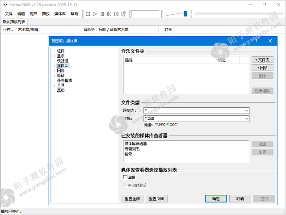The width and height of the screenshot is (286, 215).
Task: Close the preferences dialog
Action: (270, 41)
